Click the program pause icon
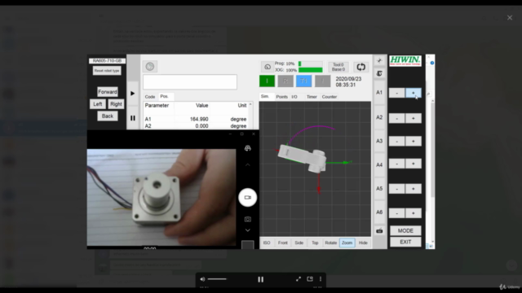 click(x=132, y=118)
